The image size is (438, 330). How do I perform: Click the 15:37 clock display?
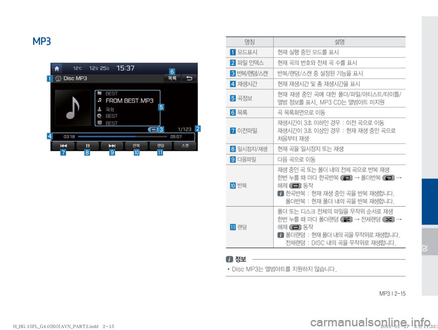(125, 68)
